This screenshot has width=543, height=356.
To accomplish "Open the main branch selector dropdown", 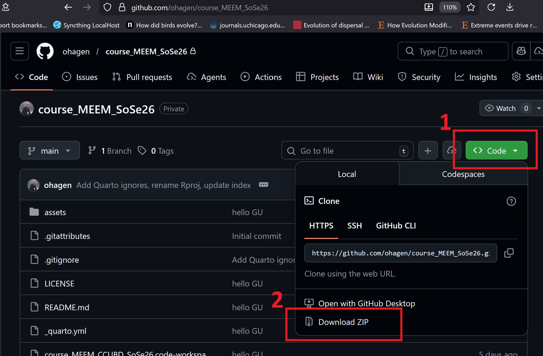I will coord(50,151).
